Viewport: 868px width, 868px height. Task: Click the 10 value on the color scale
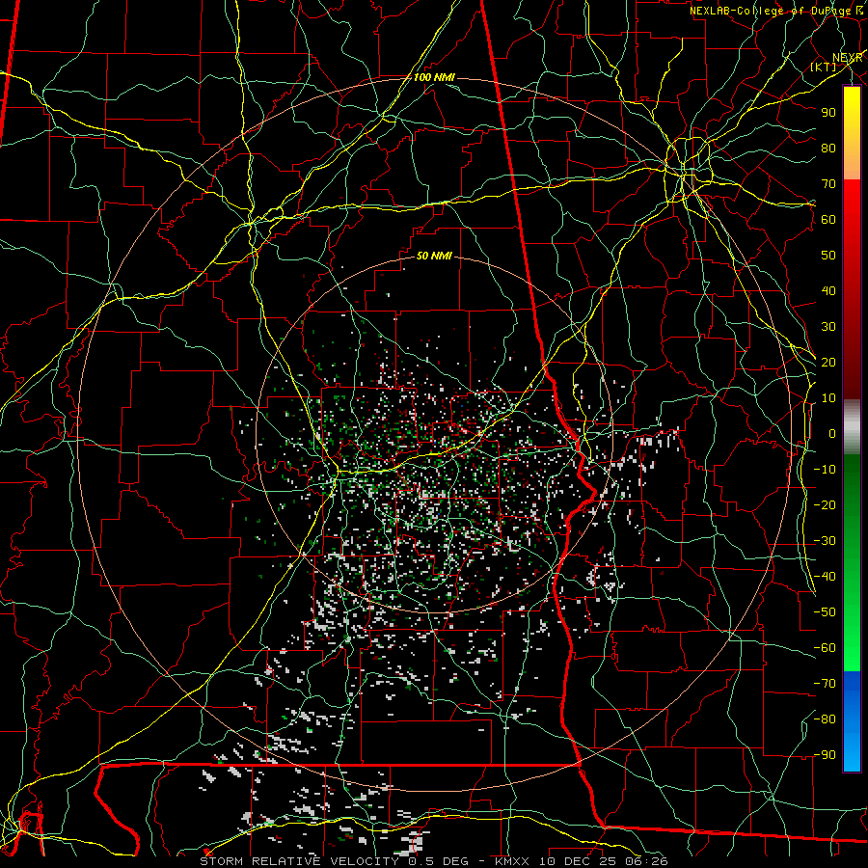(828, 398)
